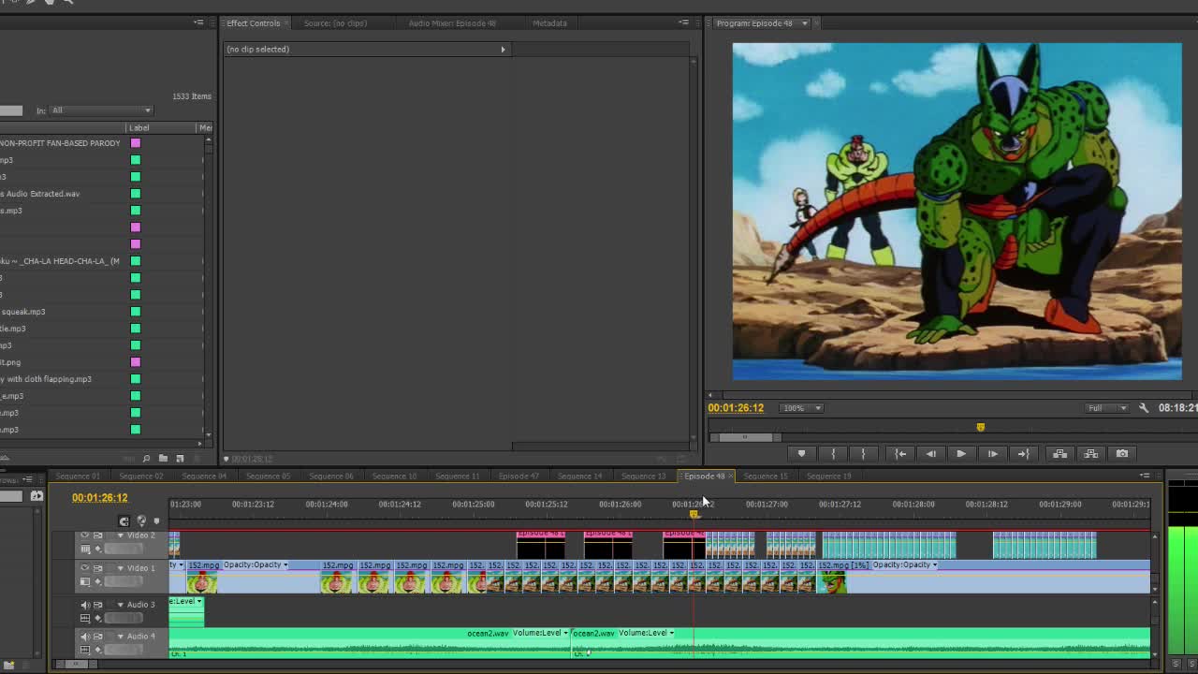The height and width of the screenshot is (674, 1198).
Task: Switch to the Audio Mixer: Episode 48 tab
Action: [452, 23]
